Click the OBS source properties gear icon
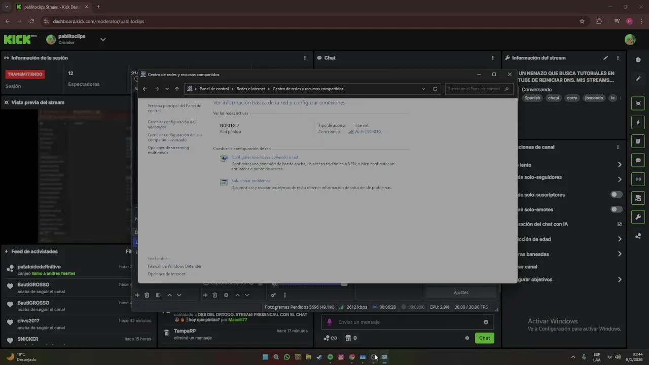The height and width of the screenshot is (365, 649). point(226,295)
